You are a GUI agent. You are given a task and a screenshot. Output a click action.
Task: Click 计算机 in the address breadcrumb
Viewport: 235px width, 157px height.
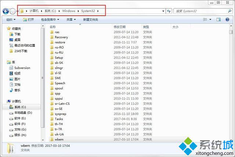(34, 11)
